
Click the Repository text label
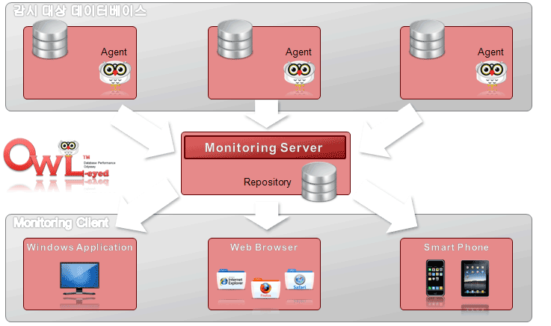tap(267, 182)
